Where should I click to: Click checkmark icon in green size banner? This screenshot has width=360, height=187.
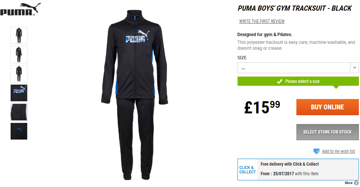(279, 81)
